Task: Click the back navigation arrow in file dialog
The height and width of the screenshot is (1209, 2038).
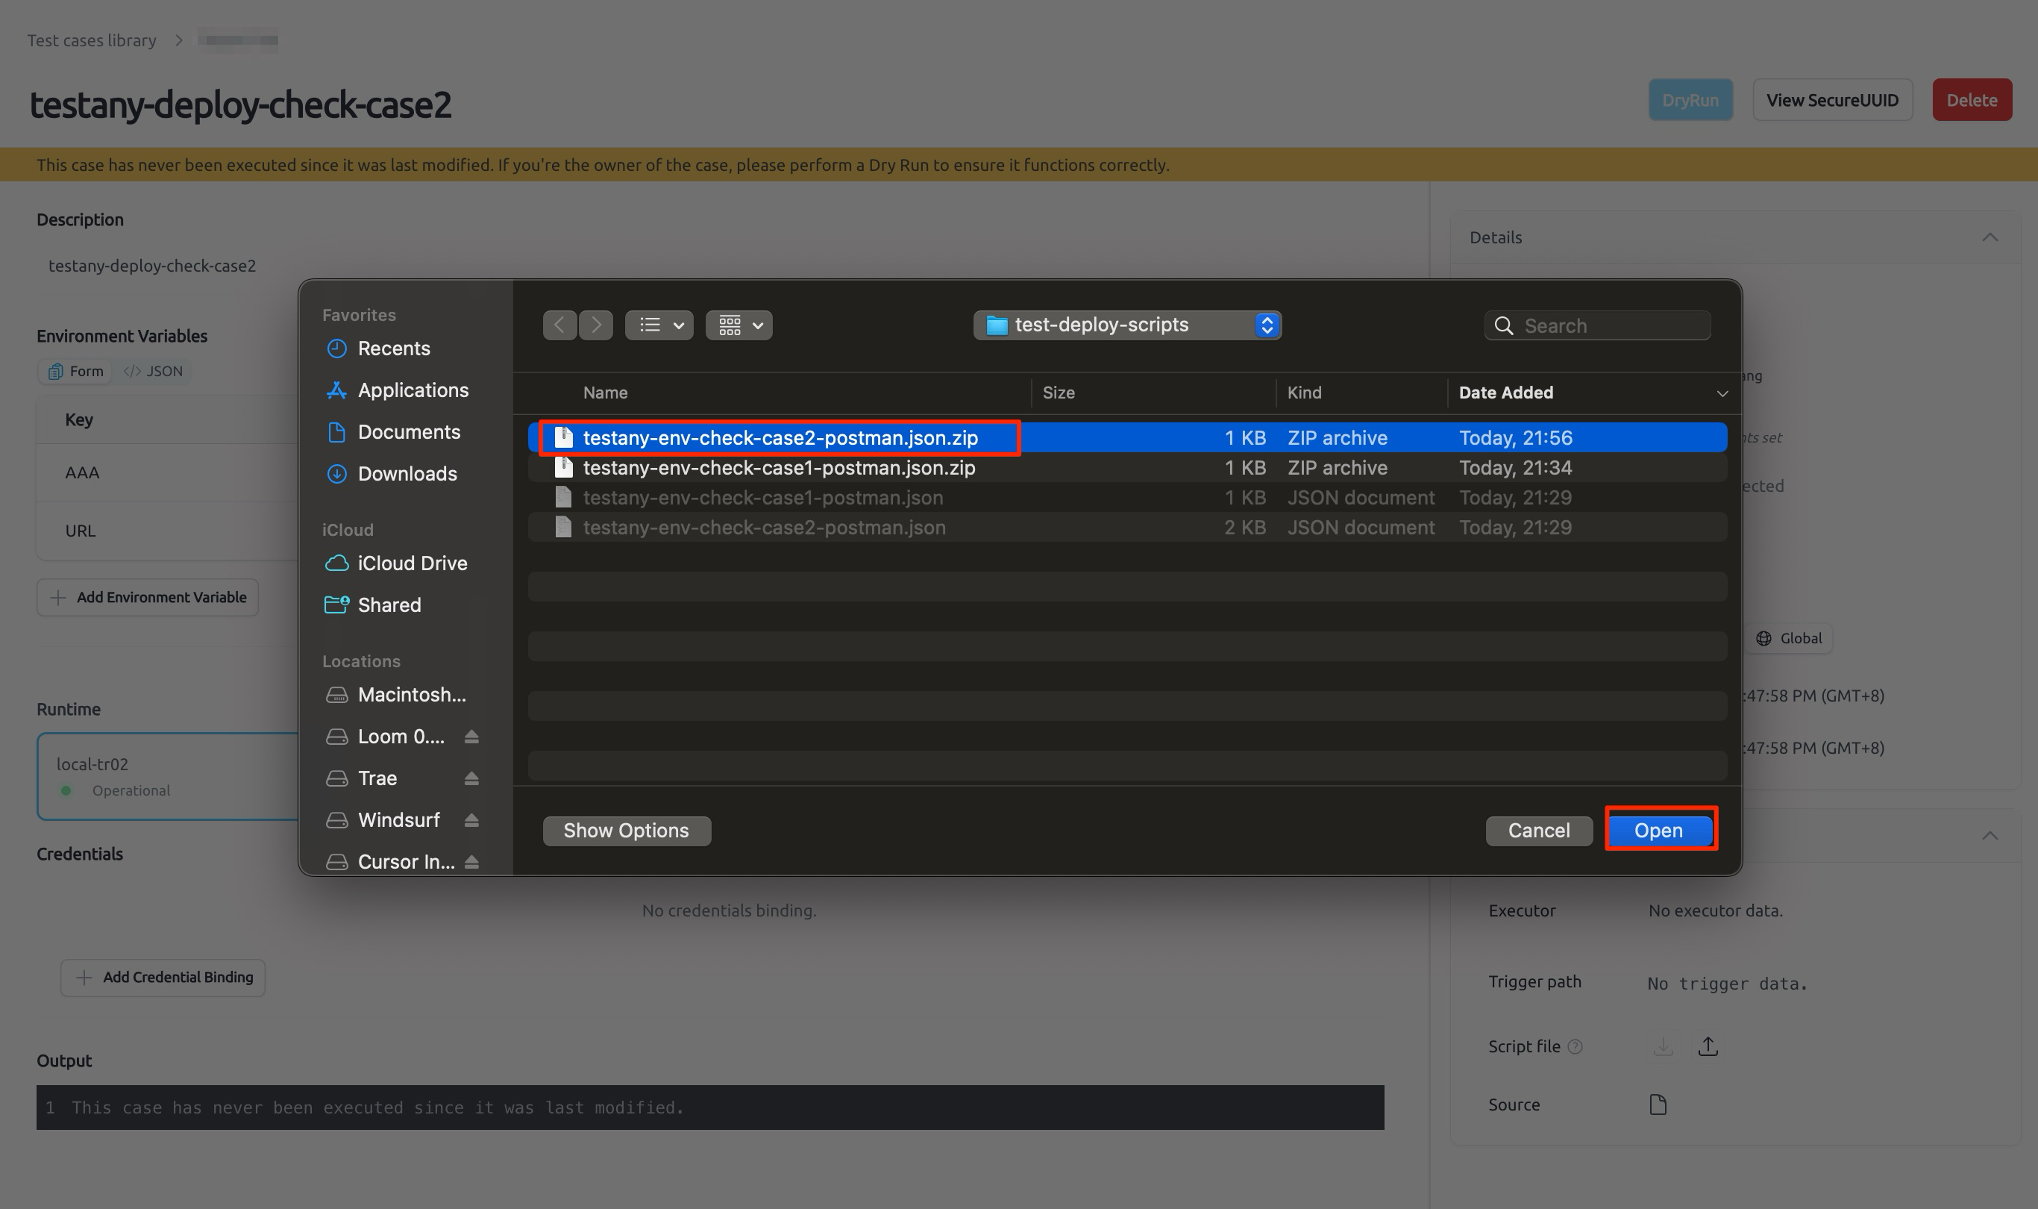Action: coord(559,325)
